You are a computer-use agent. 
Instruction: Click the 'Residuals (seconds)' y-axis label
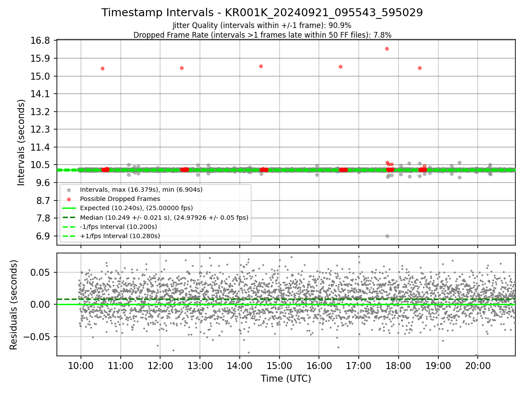[x=14, y=305]
